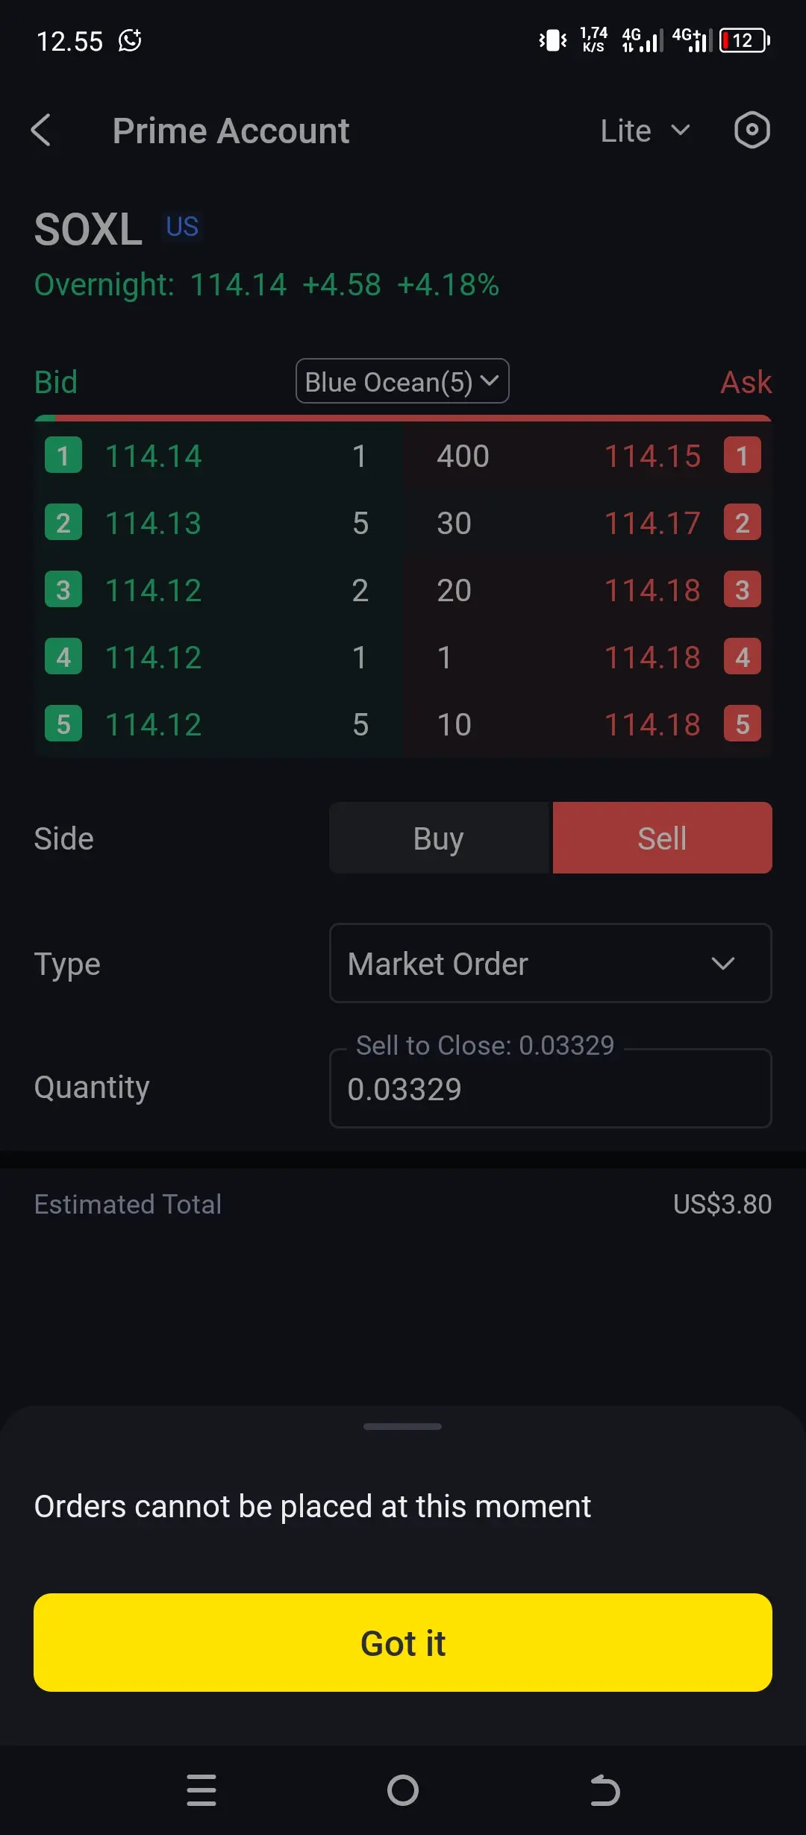Viewport: 806px width, 1835px height.
Task: Tap the green bid level 1 badge
Action: coord(63,456)
